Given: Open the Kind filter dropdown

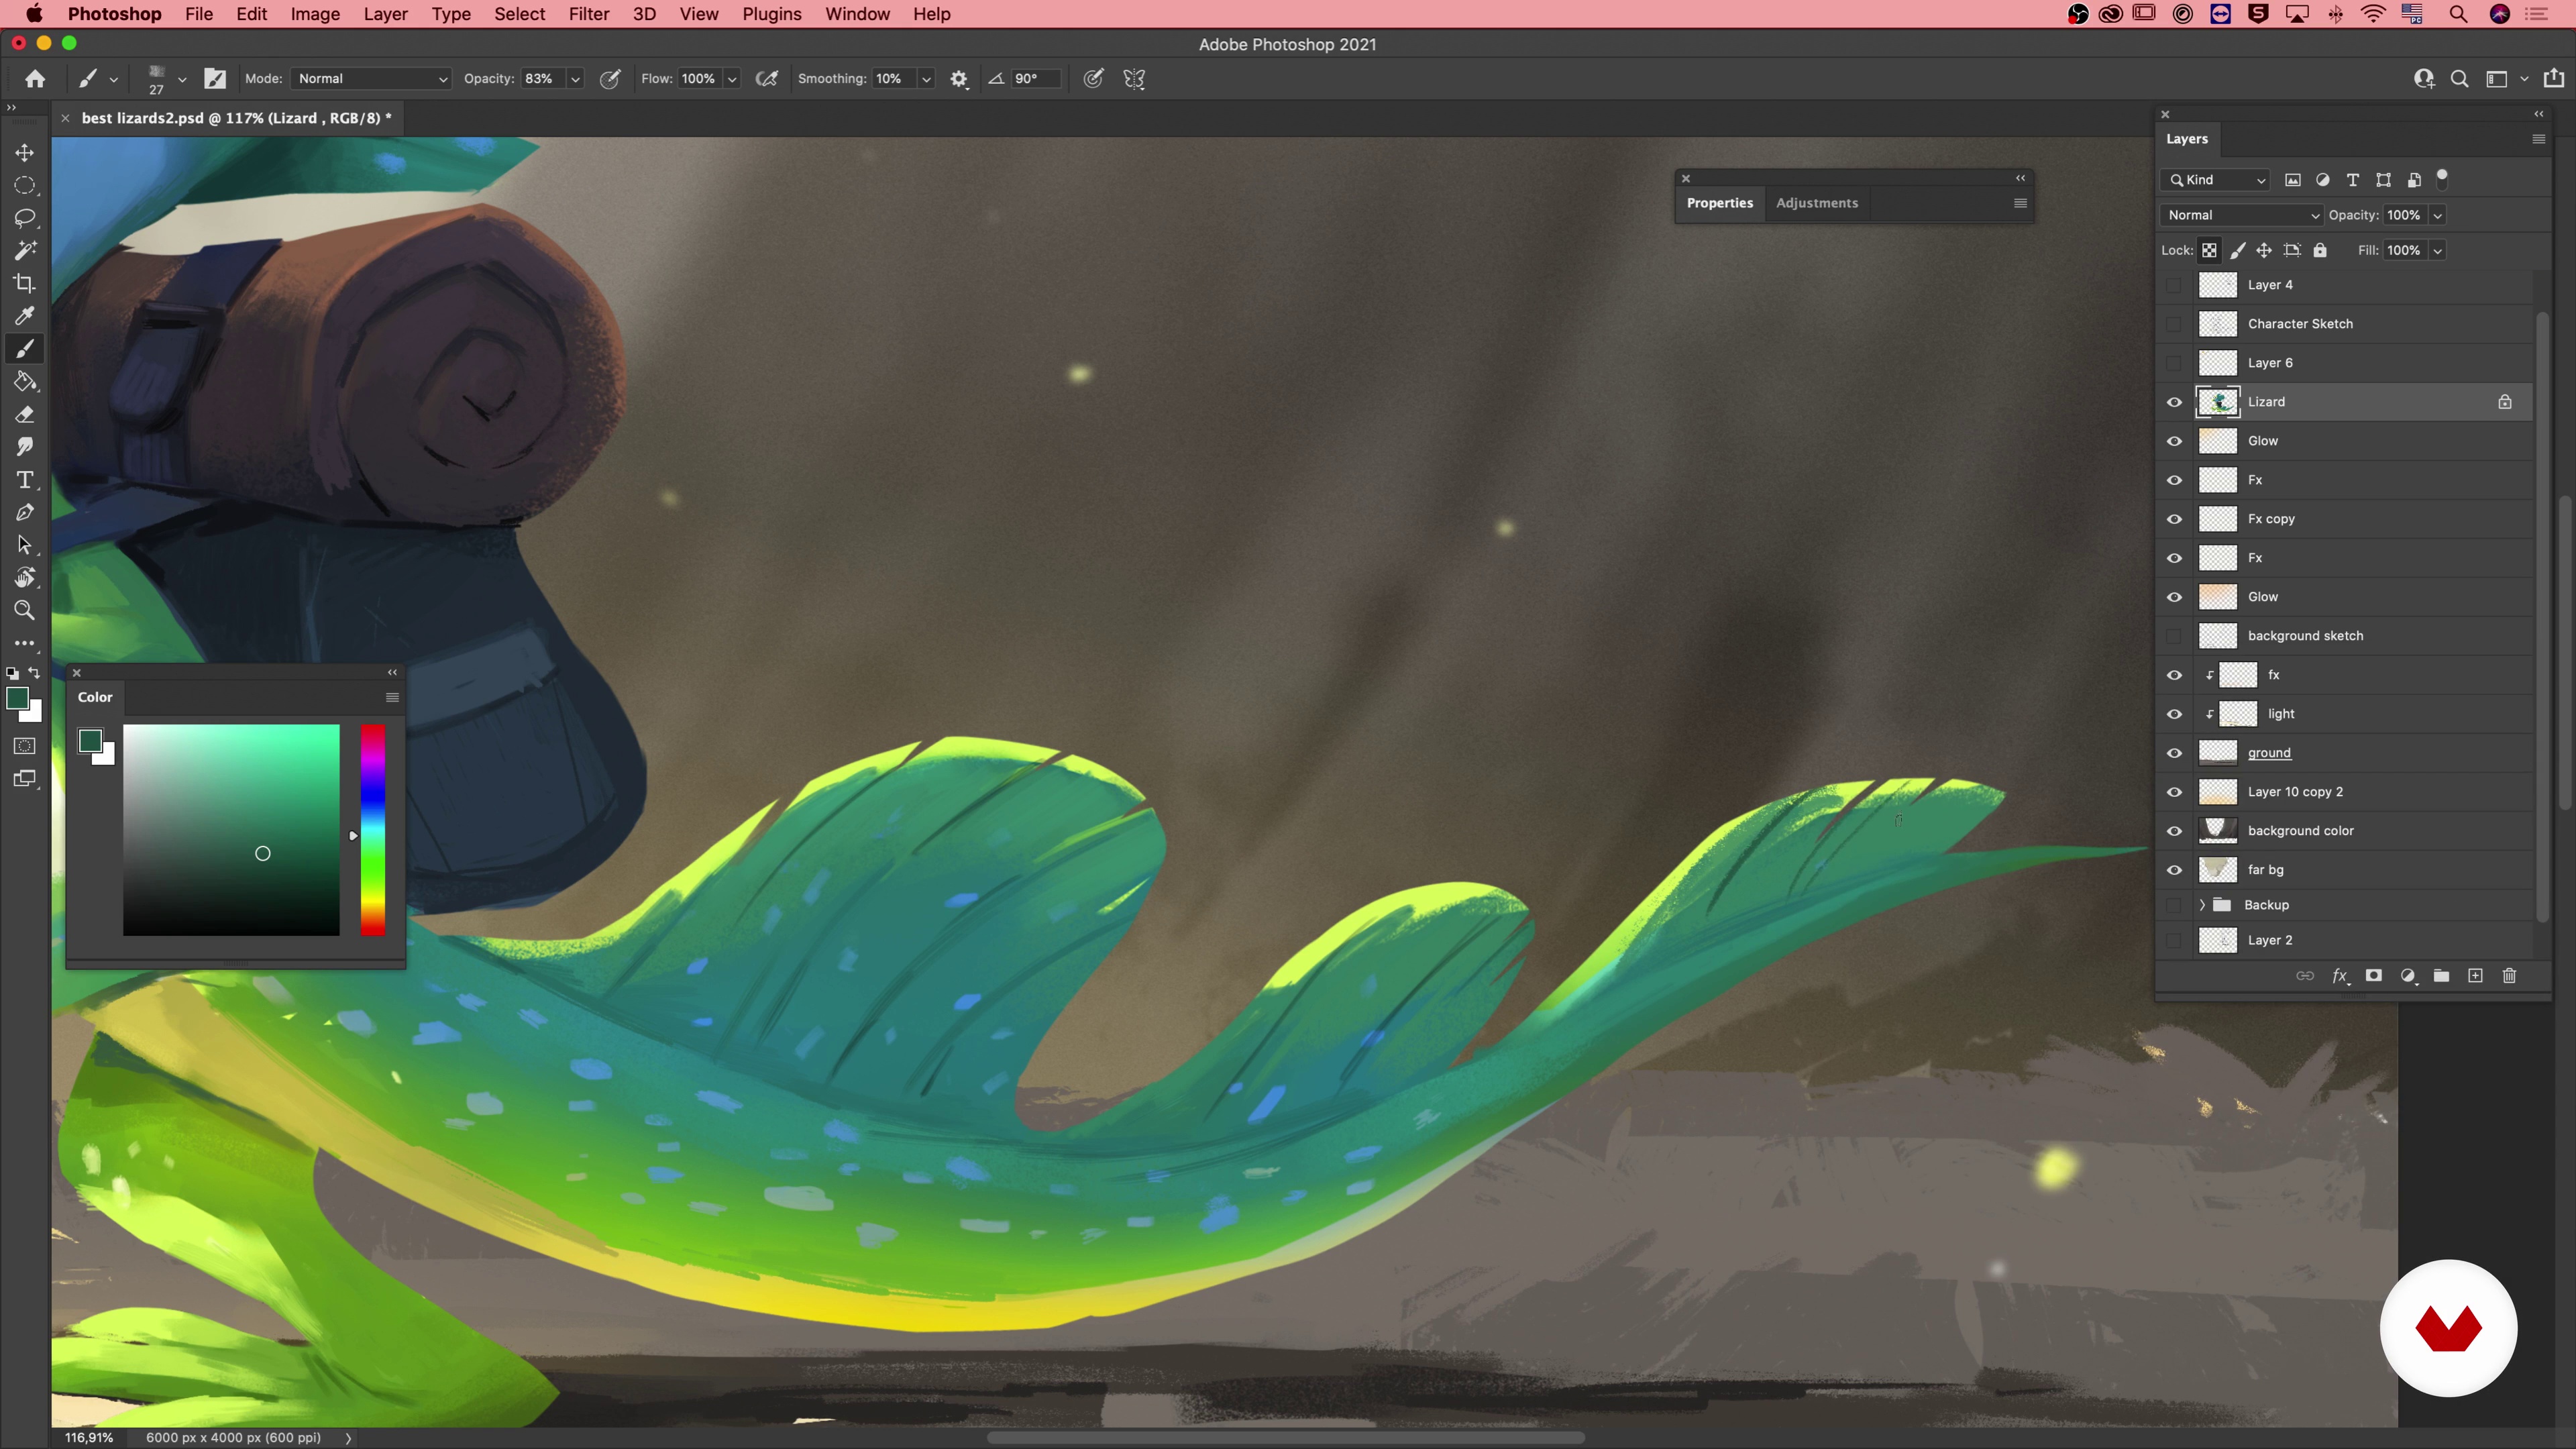Looking at the screenshot, I should click(x=2217, y=180).
